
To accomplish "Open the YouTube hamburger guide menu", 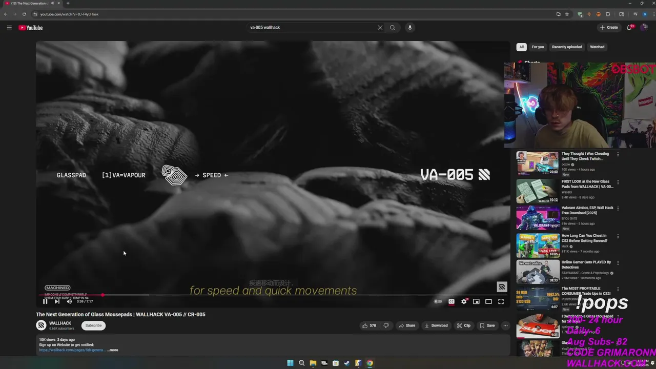I will tap(9, 28).
